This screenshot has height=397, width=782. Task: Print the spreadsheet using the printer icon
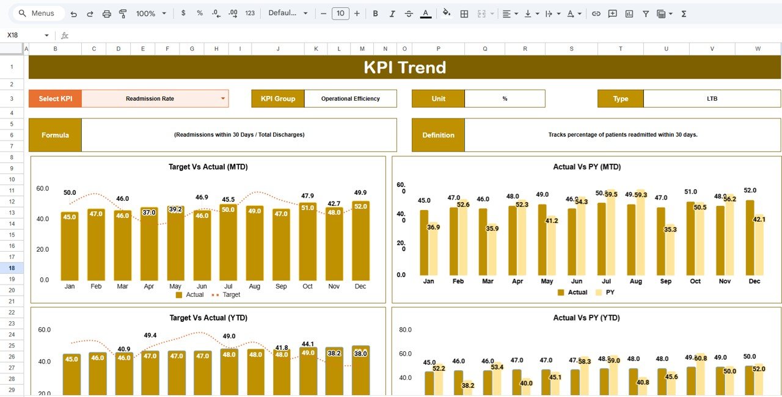point(107,13)
